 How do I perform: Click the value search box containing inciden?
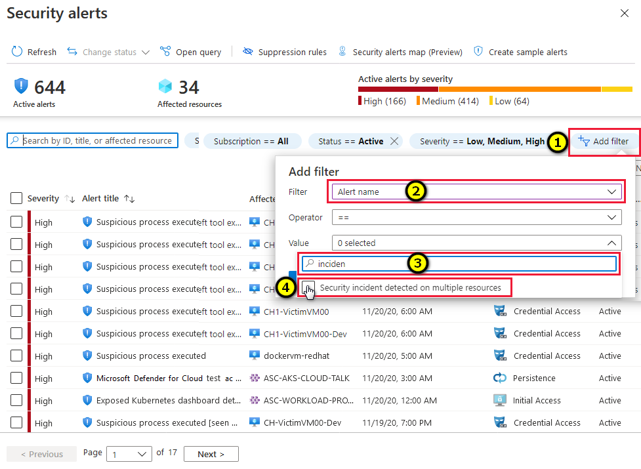pos(459,264)
